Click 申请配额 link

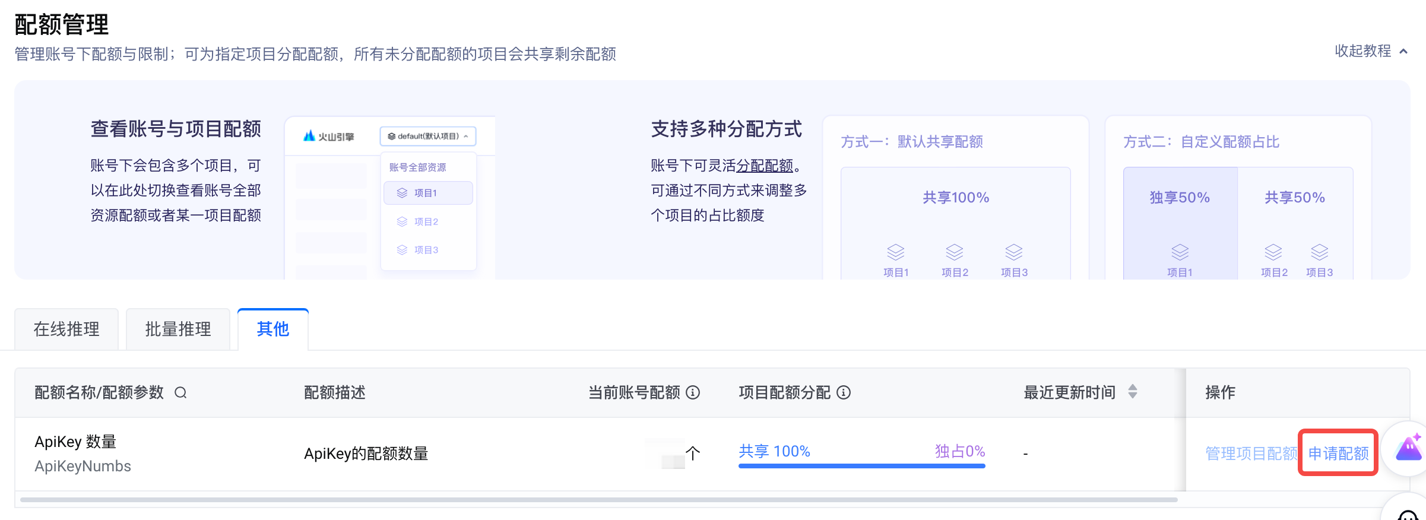point(1338,454)
